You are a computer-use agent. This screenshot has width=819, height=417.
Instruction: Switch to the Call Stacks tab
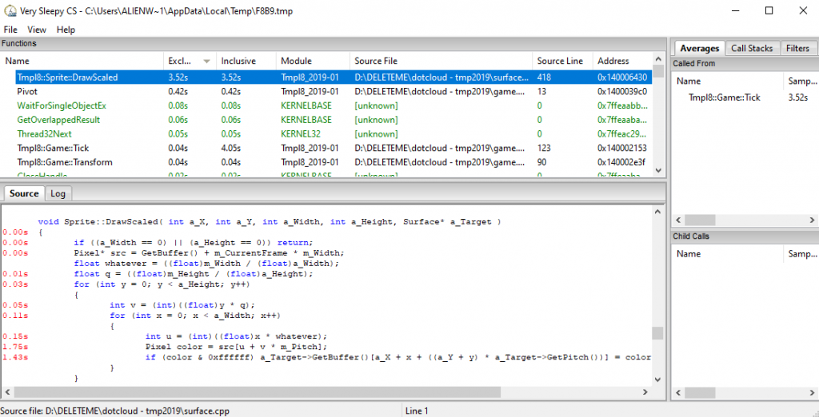pyautogui.click(x=752, y=48)
